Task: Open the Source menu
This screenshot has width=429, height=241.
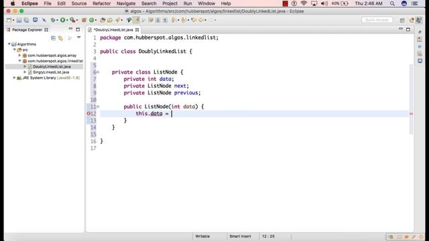Action: coord(79,3)
